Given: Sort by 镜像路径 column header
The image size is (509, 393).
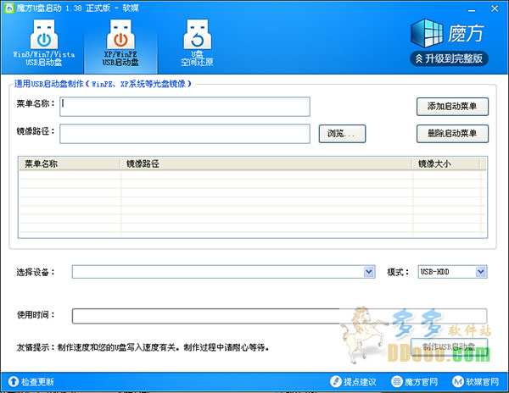Looking at the screenshot, I should (266, 164).
